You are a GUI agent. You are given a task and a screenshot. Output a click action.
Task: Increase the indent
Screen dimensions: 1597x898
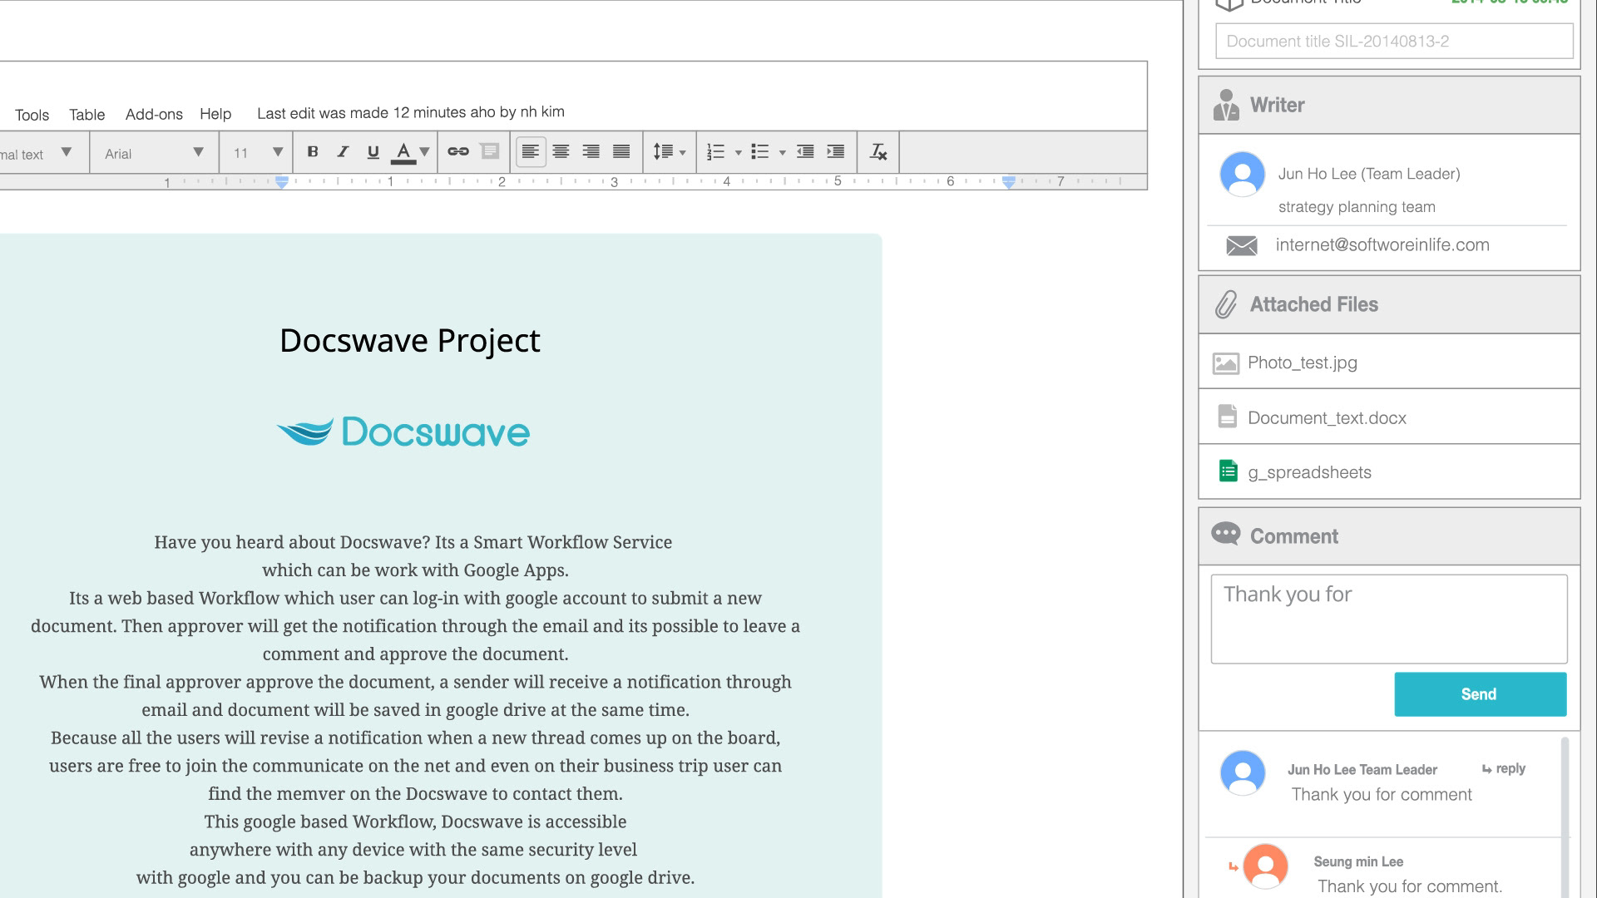(835, 151)
